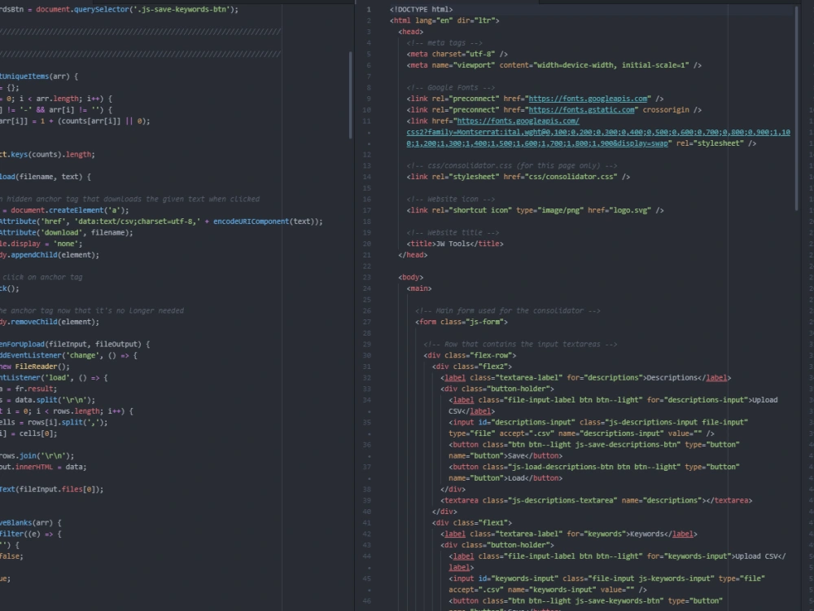Place cursor on the <!DOCTYPE html> line

tap(421, 9)
